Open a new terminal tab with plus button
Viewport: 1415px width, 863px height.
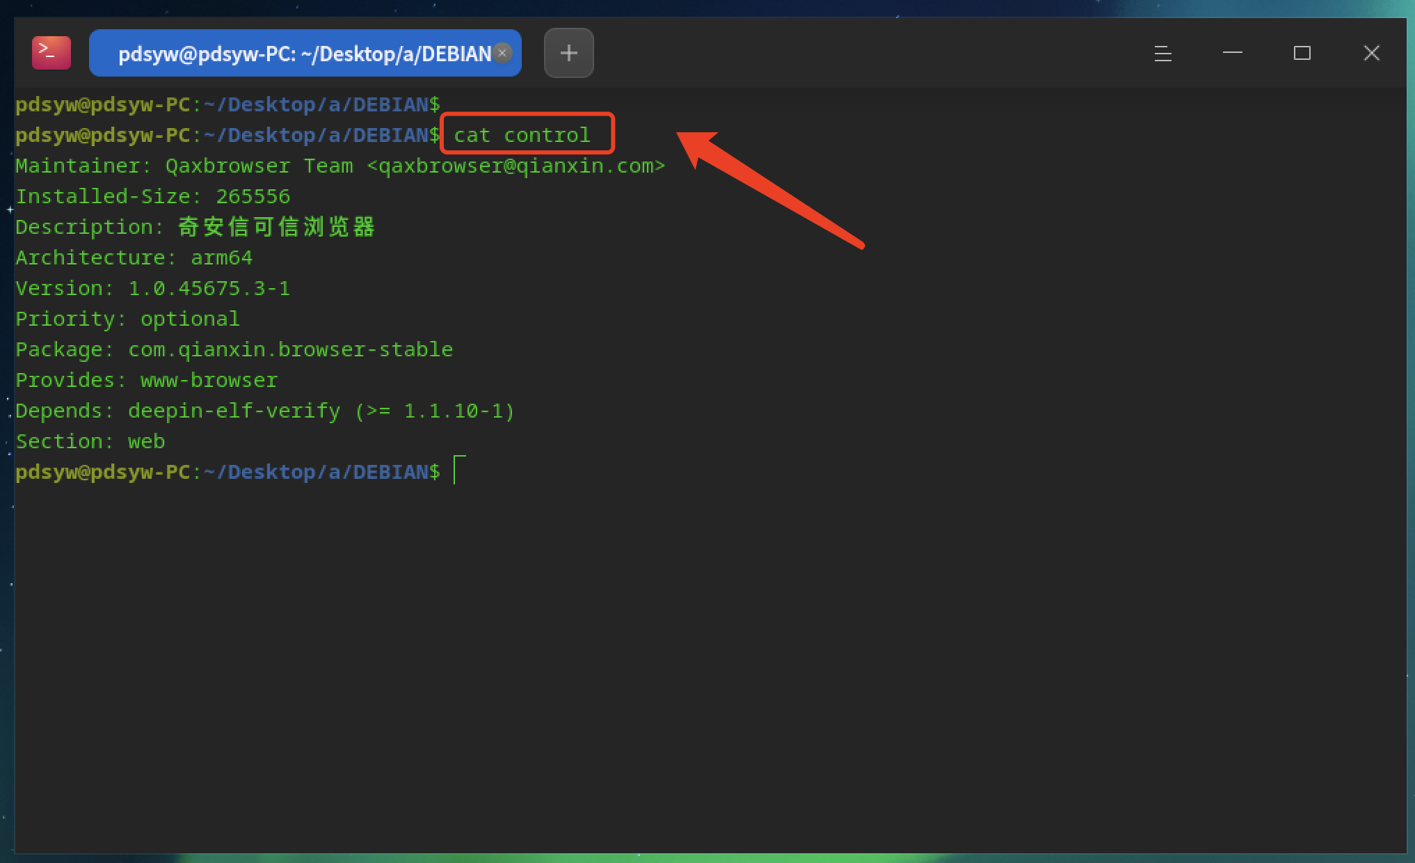568,53
